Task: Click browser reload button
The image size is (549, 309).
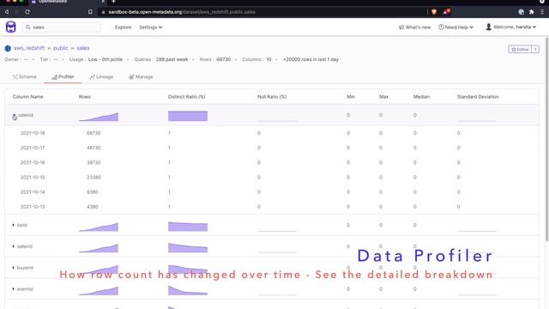Action: click(27, 12)
